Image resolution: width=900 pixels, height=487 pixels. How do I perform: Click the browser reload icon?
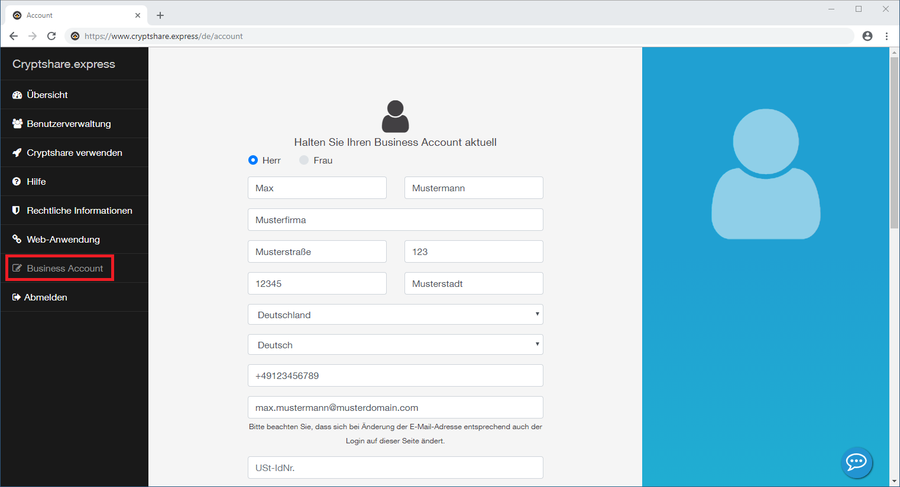[51, 36]
